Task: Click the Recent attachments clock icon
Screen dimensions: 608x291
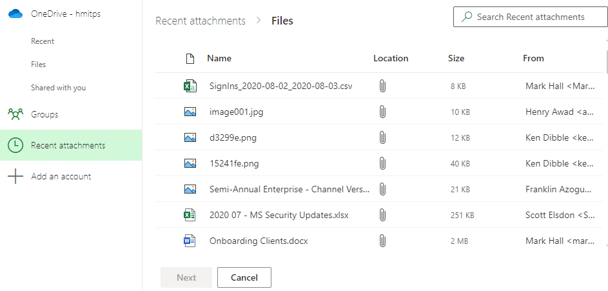Action: pos(15,145)
